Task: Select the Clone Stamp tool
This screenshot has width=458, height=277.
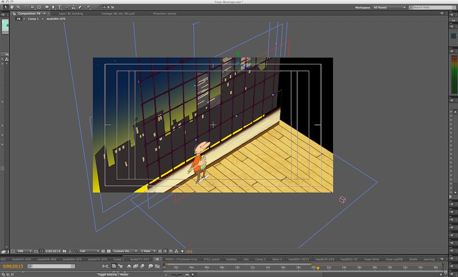Action: [73, 7]
